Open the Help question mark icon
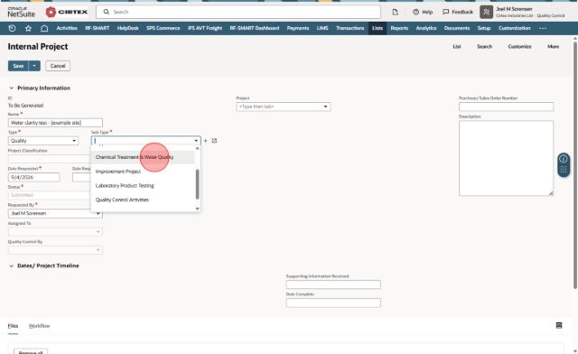This screenshot has height=354, width=578. (x=415, y=12)
